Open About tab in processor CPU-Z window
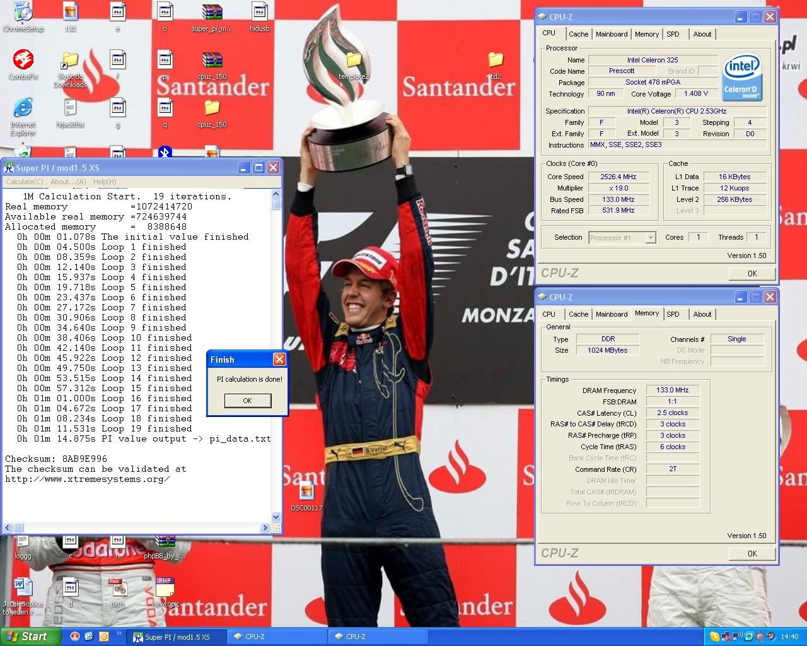This screenshot has width=807, height=646. tap(702, 34)
